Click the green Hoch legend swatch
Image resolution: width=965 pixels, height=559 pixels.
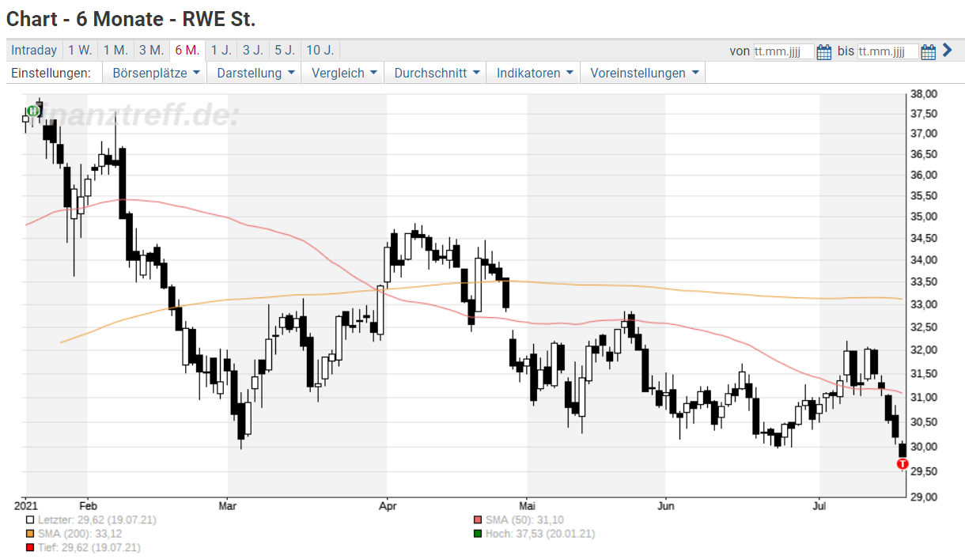click(478, 534)
